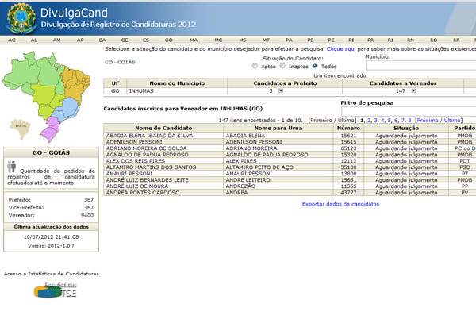This screenshot has height=319, width=476.
Task: Click urn name ALTAMIRO PEITO DE AÇO
Action: pos(259,167)
